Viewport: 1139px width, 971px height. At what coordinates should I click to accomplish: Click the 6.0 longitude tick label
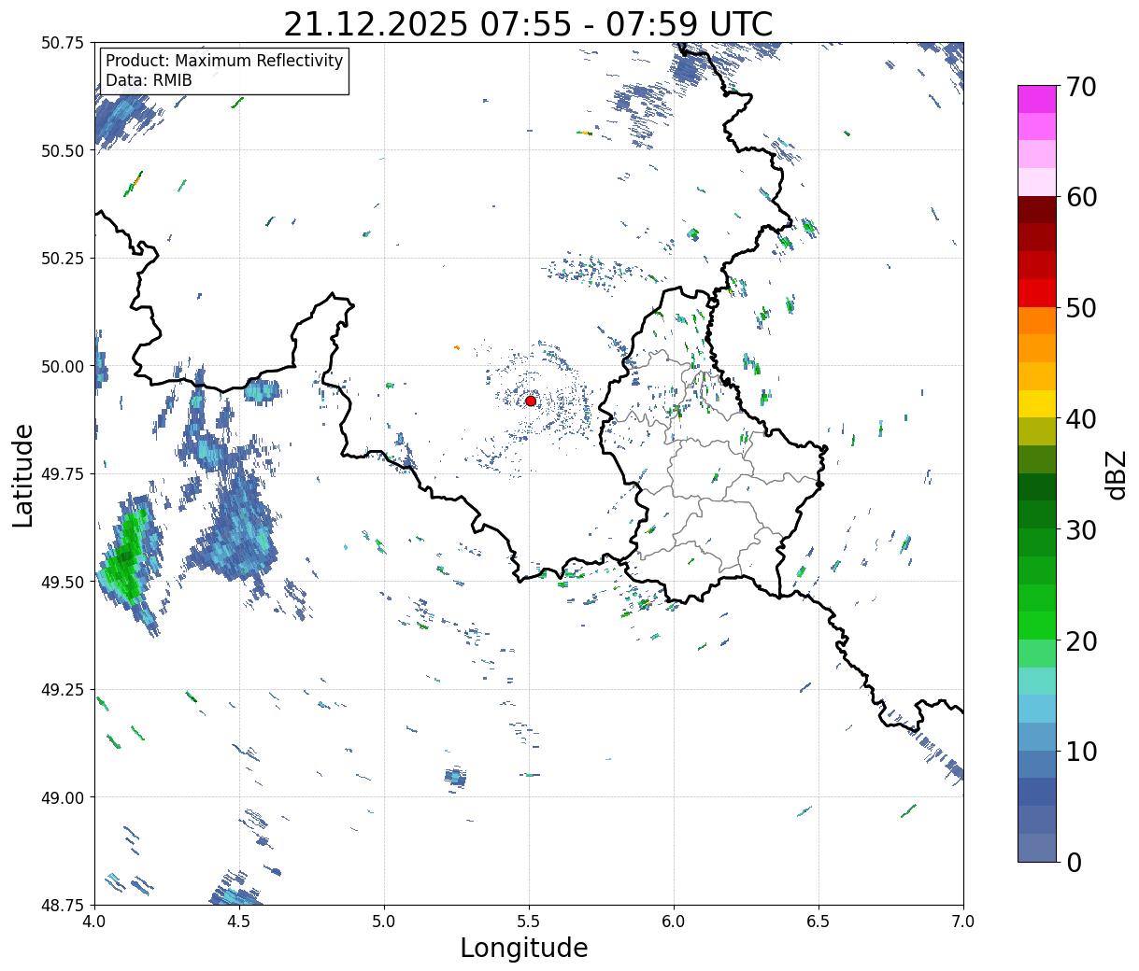(x=674, y=922)
